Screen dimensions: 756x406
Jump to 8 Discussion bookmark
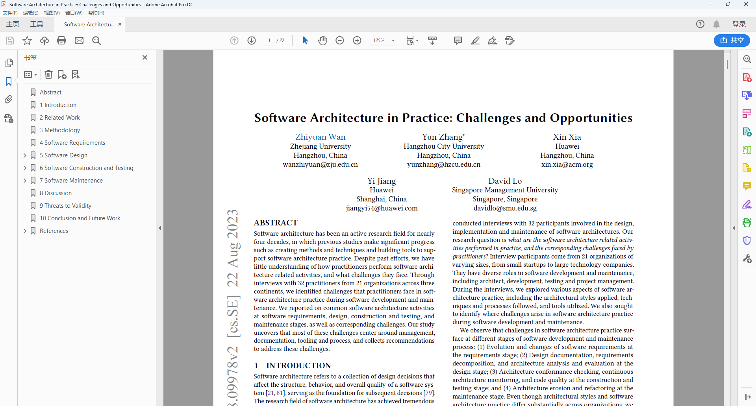pyautogui.click(x=56, y=193)
